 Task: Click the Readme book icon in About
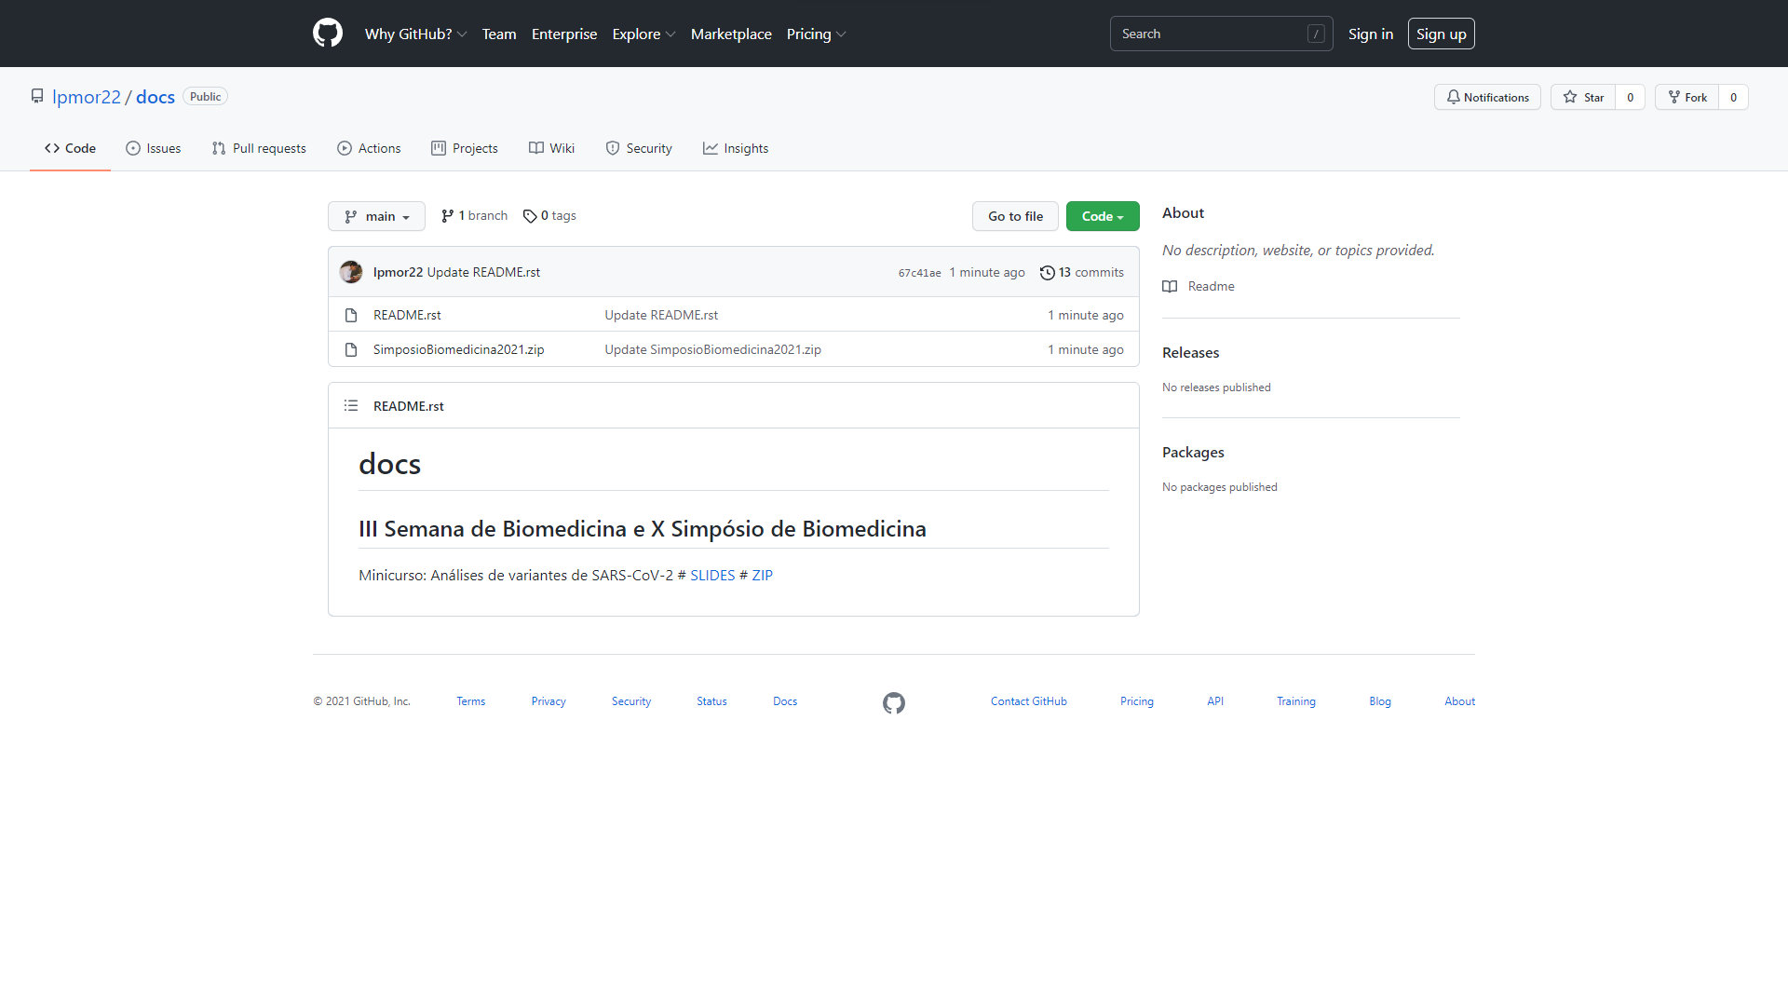(1170, 287)
